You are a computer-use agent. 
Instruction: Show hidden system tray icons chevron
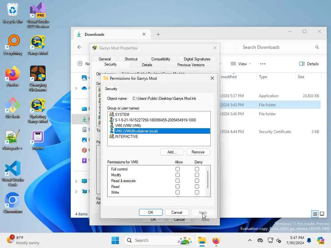pyautogui.click(x=250, y=240)
